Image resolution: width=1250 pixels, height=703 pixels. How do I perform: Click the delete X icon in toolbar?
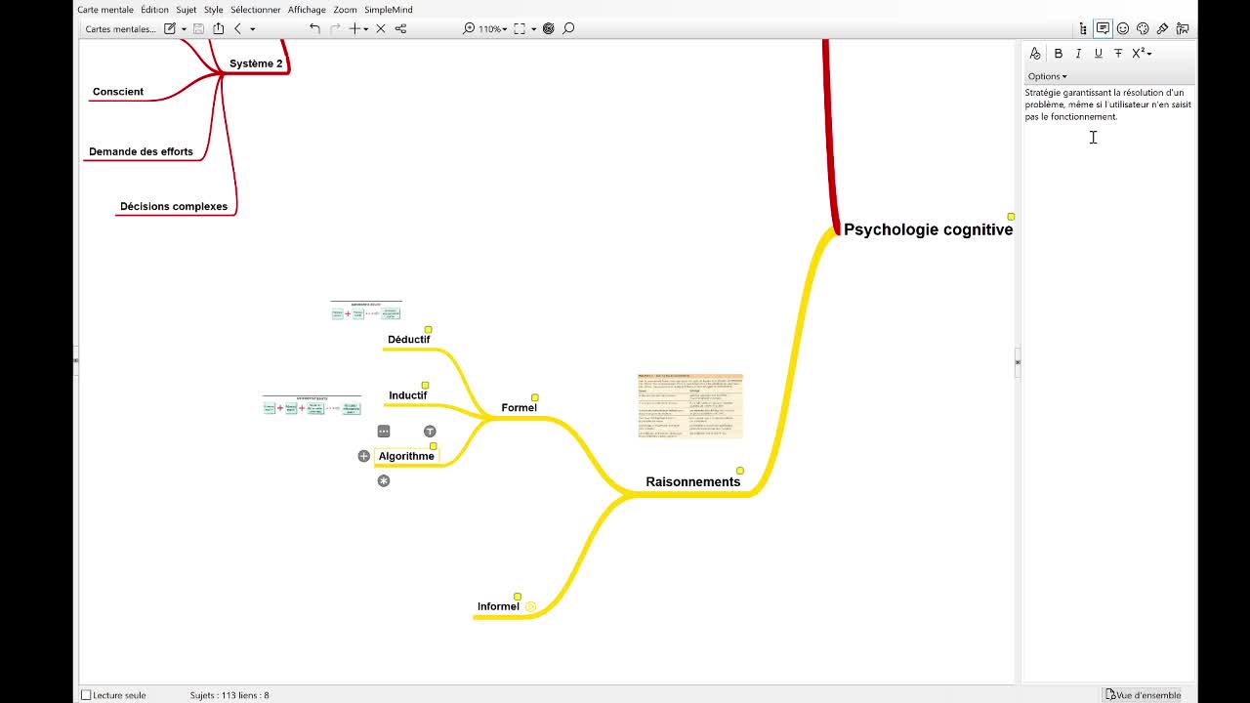pyautogui.click(x=381, y=28)
